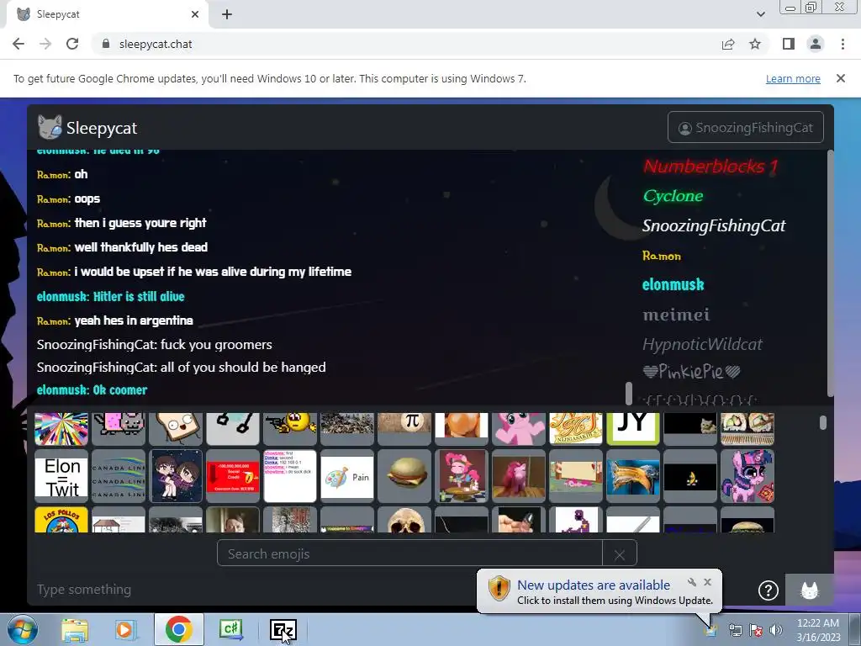This screenshot has height=646, width=861.
Task: Click the emoji grid scrollbar
Action: [822, 422]
